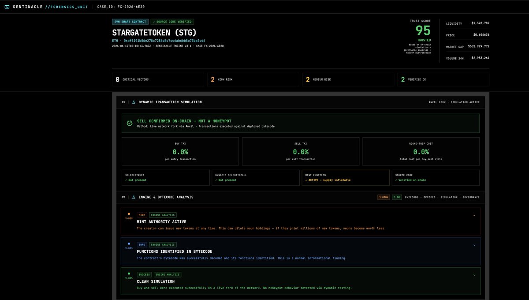
Task: Click Engine Analysis tag on Clean Simulation finding
Action: pos(168,274)
